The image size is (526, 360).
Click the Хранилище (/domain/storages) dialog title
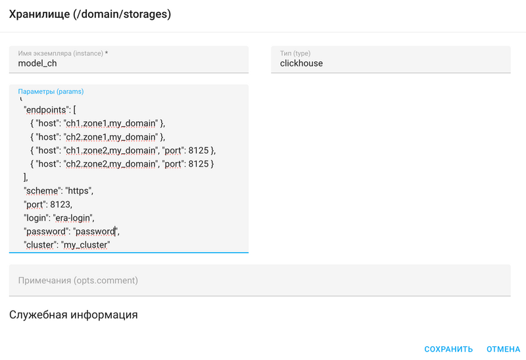[x=90, y=14]
